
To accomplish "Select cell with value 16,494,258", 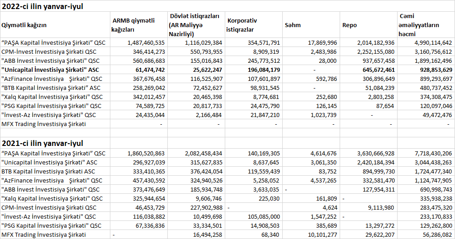I will click(x=196, y=234).
